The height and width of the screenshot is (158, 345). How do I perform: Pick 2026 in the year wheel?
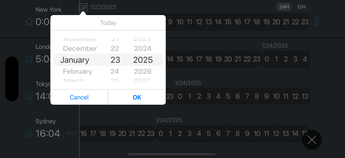(x=143, y=71)
